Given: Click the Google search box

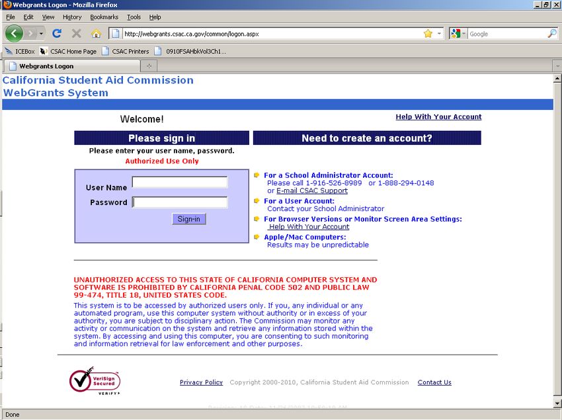Looking at the screenshot, I should [x=508, y=34].
